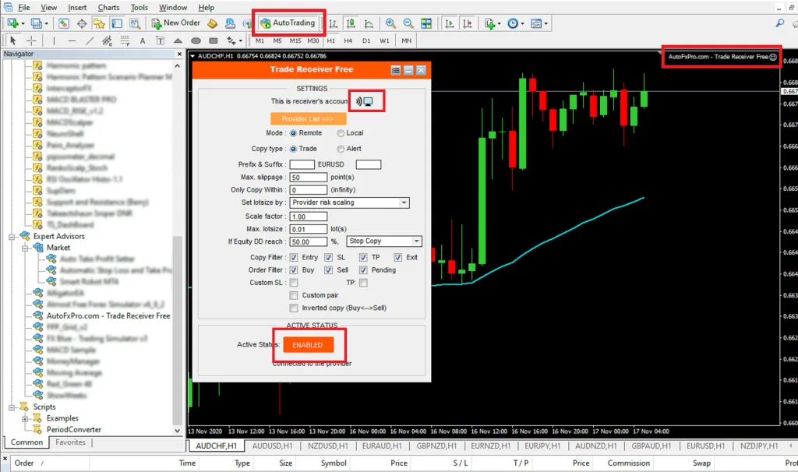The width and height of the screenshot is (798, 472).
Task: Open the File menu
Action: coord(24,8)
